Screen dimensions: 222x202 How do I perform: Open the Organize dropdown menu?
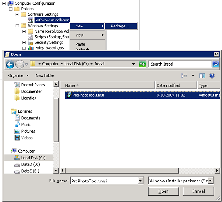18,76
